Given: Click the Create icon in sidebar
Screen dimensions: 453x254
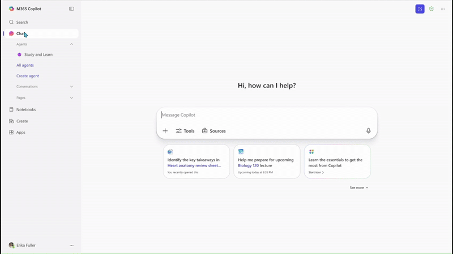Looking at the screenshot, I should pos(11,121).
